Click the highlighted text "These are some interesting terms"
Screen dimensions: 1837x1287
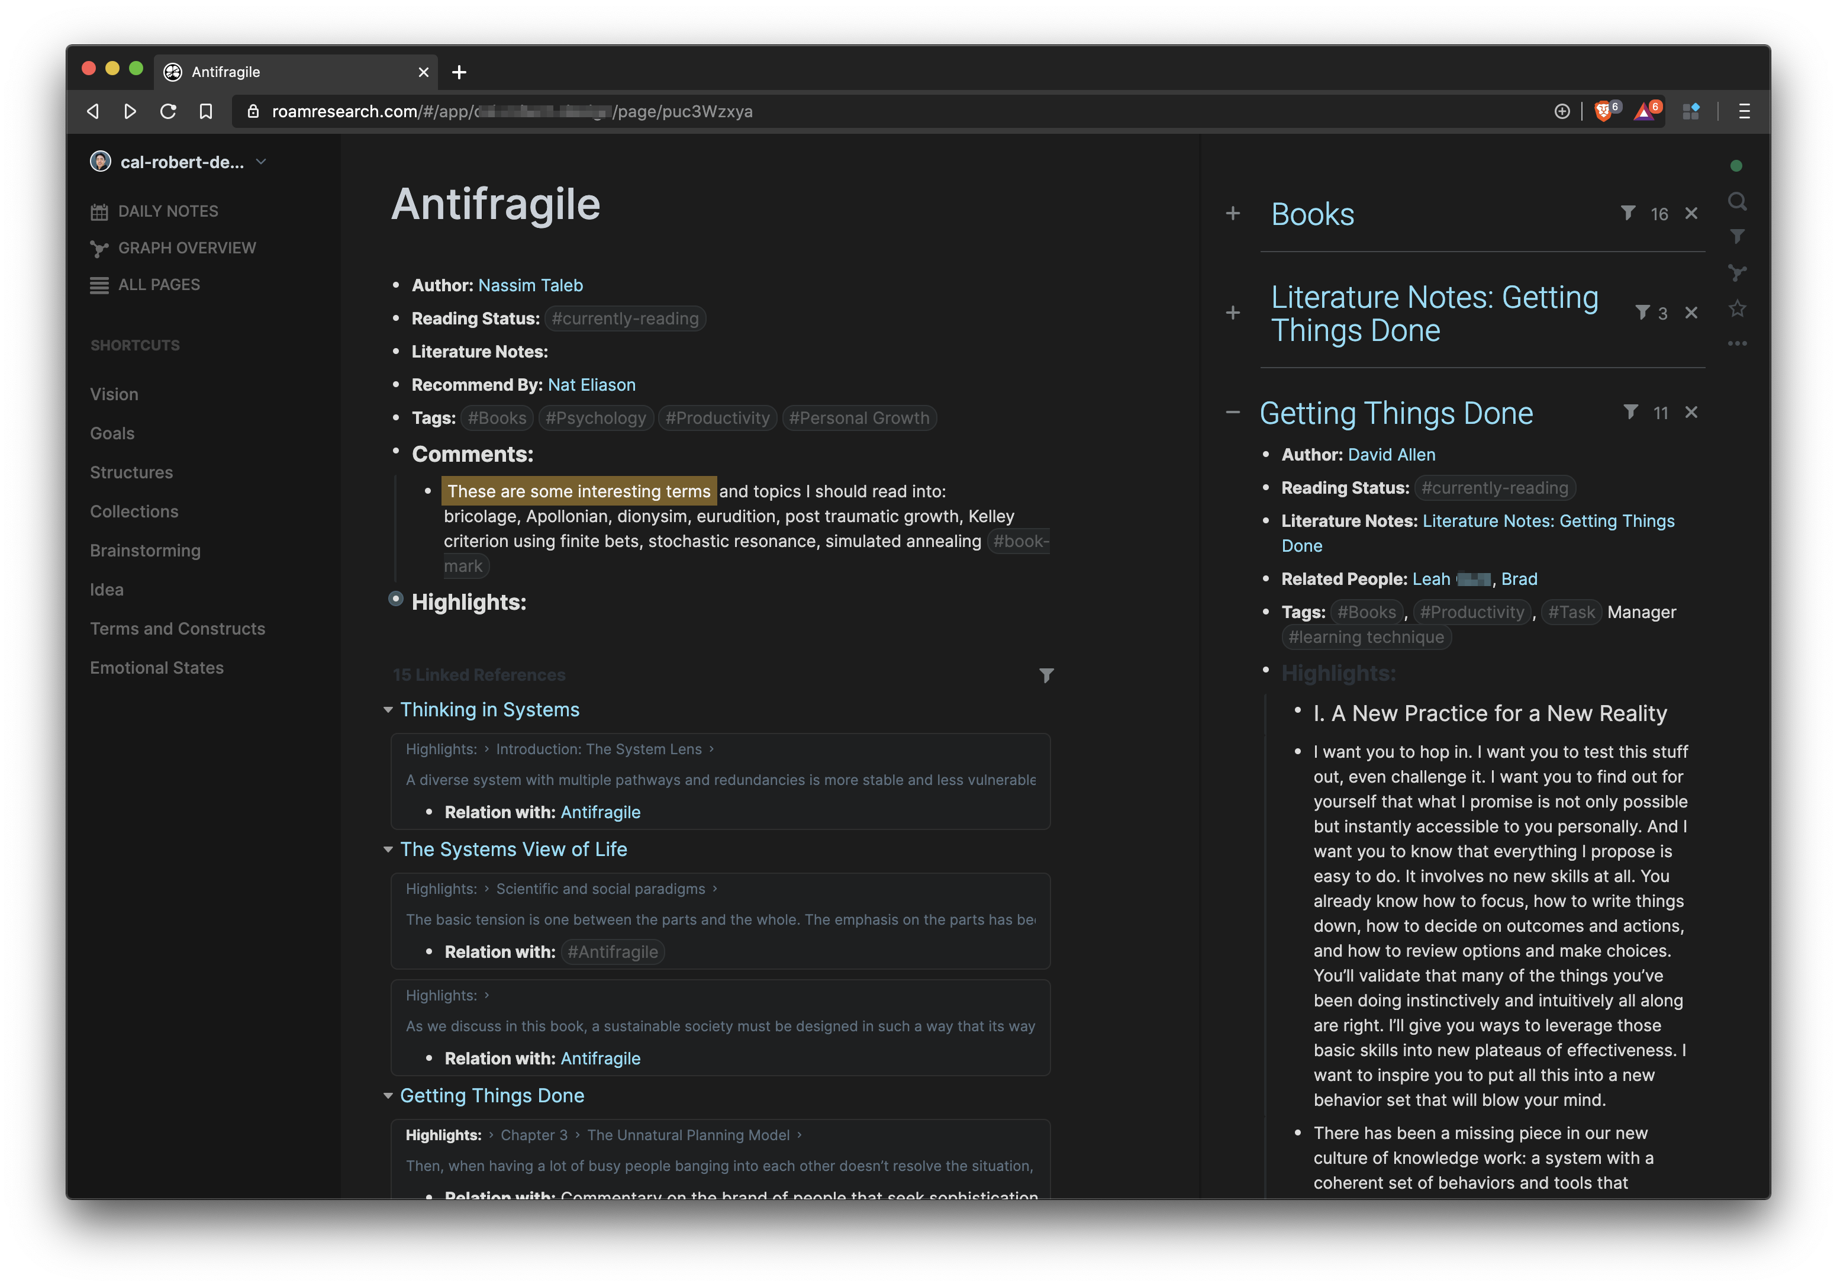click(578, 491)
